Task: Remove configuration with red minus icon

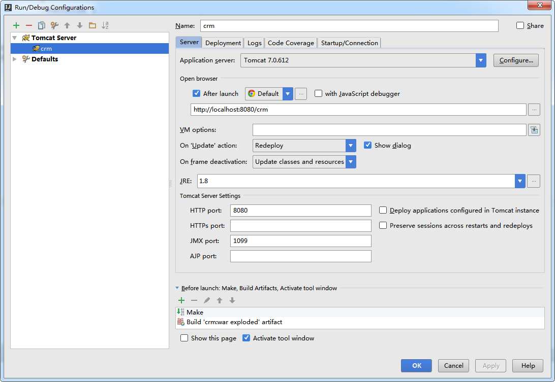Action: click(x=28, y=25)
